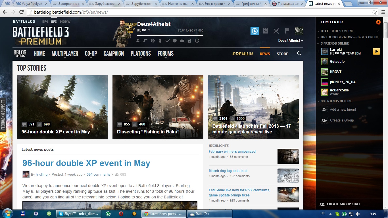The height and width of the screenshot is (218, 388).
Task: Open the Co-op dropdown menu
Action: click(x=91, y=54)
